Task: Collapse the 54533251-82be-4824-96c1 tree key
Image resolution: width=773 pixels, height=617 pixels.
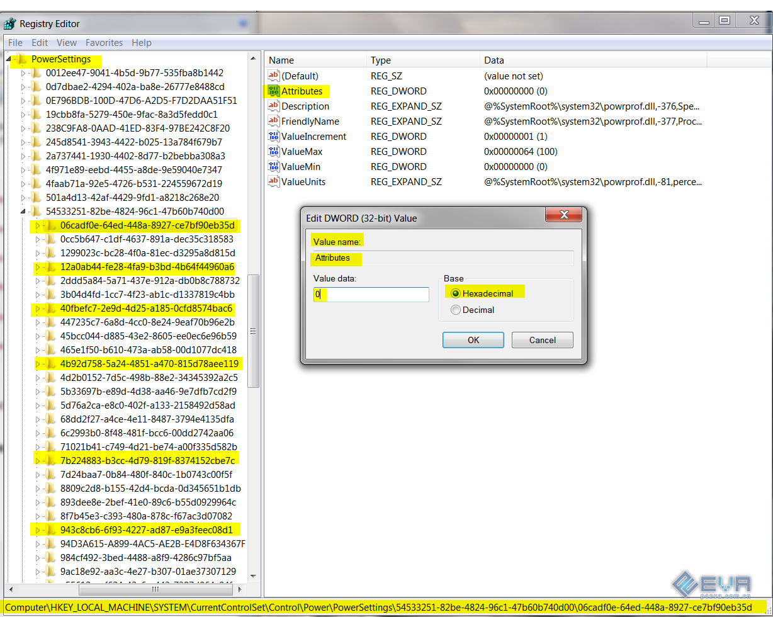Action: 23,212
